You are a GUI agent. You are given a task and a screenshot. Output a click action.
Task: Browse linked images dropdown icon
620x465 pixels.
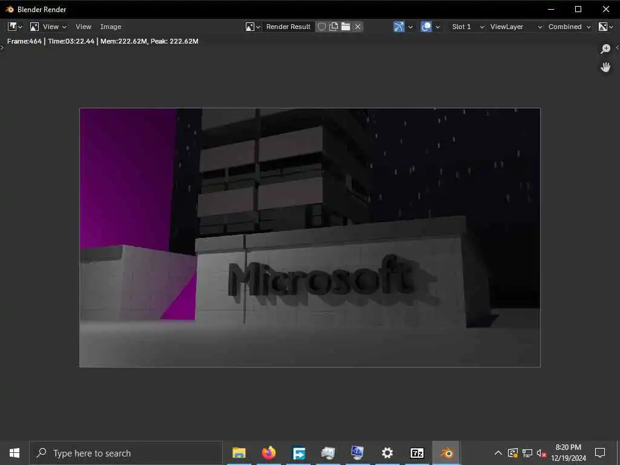[x=252, y=27]
